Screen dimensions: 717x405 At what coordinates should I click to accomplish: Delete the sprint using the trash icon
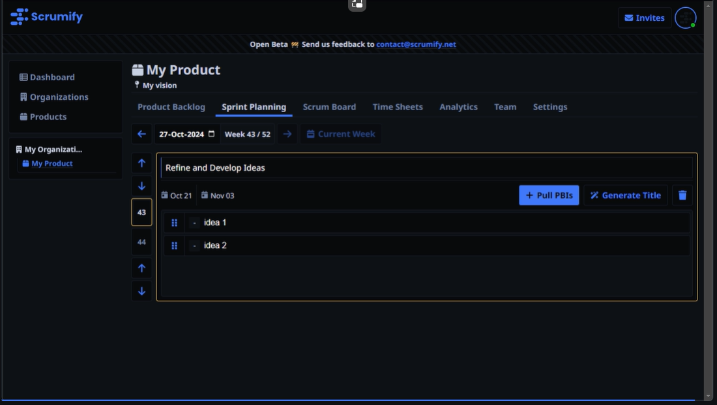coord(682,195)
